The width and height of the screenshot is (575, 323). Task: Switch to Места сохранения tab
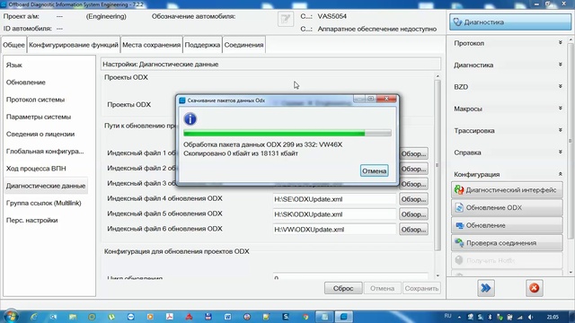click(152, 45)
